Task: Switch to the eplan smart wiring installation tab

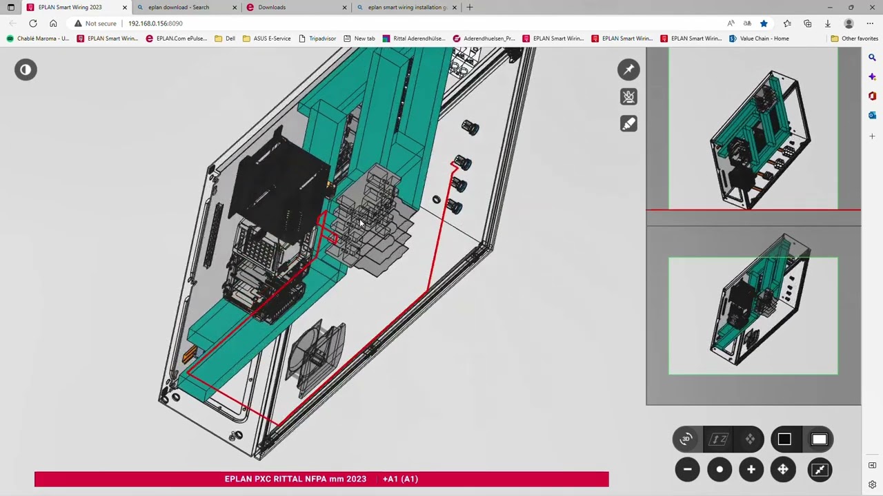Action: click(x=407, y=8)
